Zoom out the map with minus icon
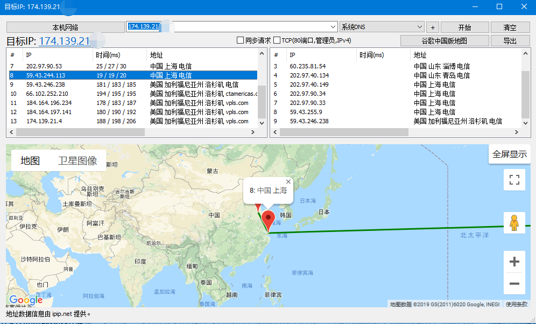Image resolution: width=536 pixels, height=324 pixels. (x=514, y=283)
